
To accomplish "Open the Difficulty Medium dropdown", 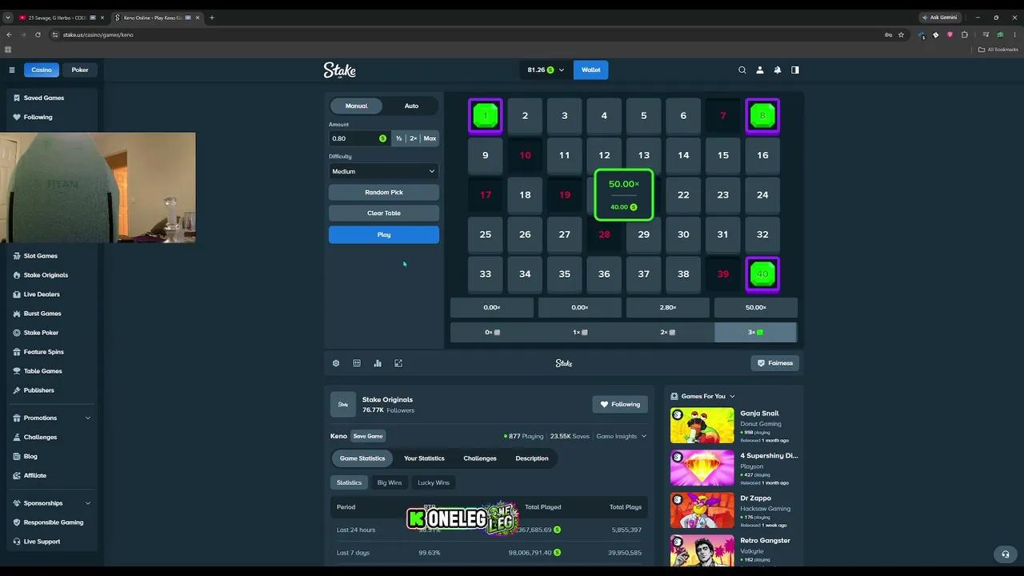I will click(384, 171).
